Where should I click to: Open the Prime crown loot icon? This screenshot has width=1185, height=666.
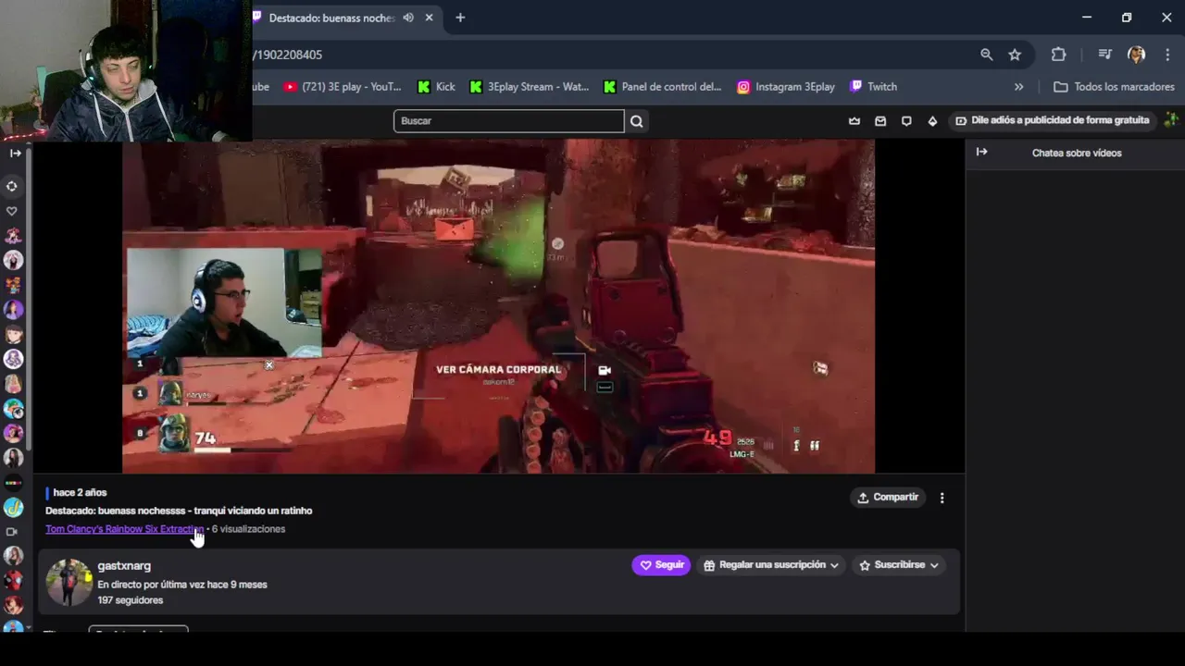(854, 121)
